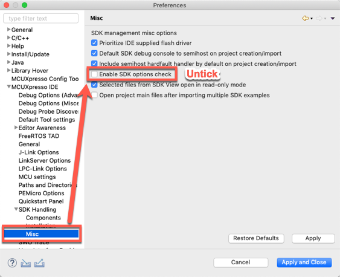340x277 pixels.
Task: Select Paths and Directories item
Action: 48,185
